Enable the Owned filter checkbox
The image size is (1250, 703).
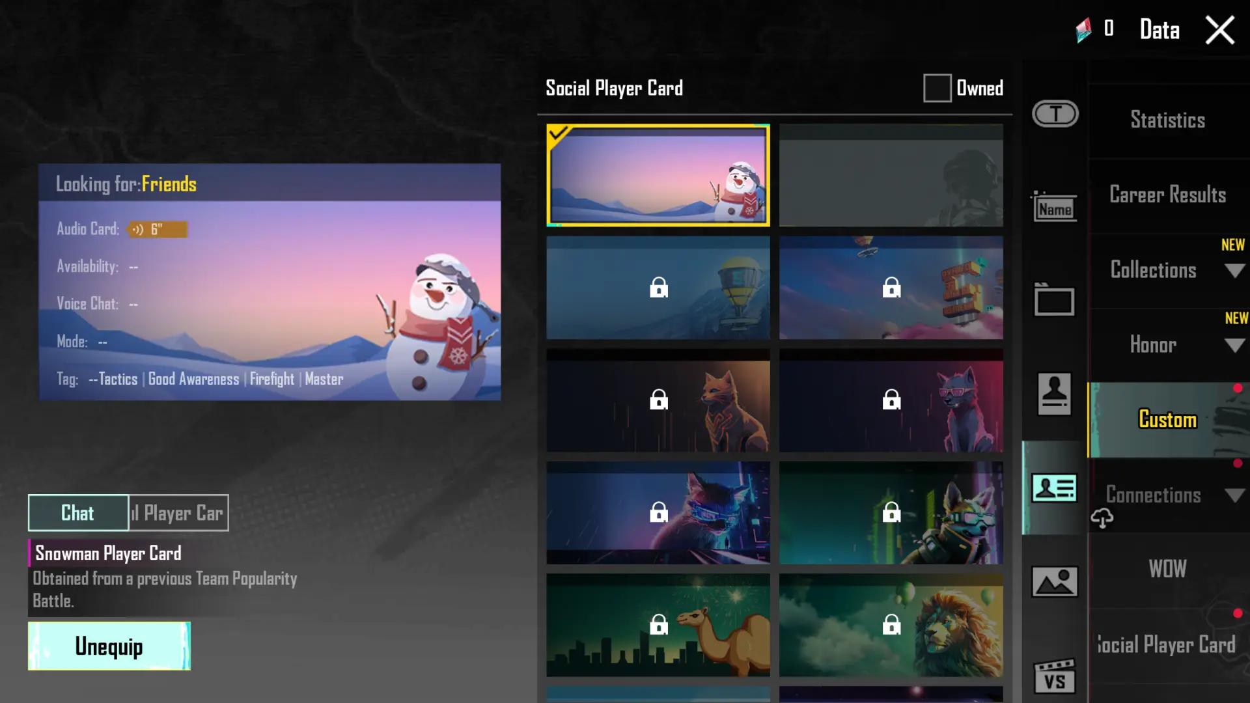[937, 88]
